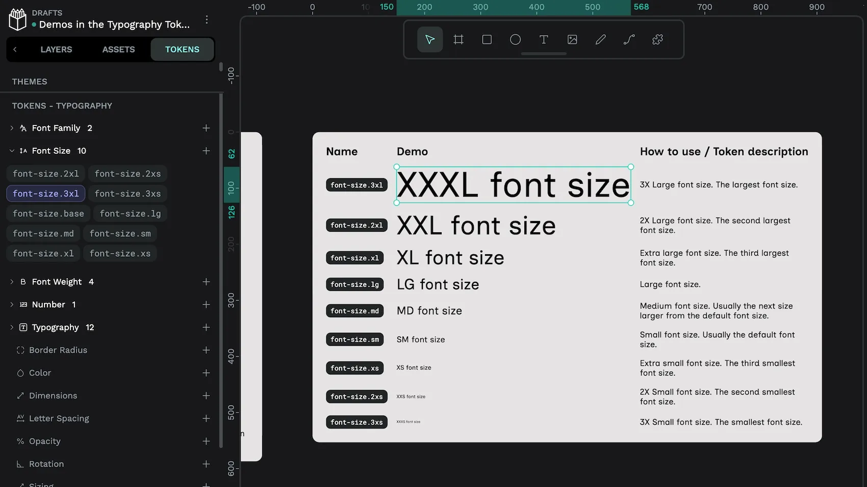The height and width of the screenshot is (487, 867).
Task: Select the Ellipse tool
Action: (x=515, y=39)
